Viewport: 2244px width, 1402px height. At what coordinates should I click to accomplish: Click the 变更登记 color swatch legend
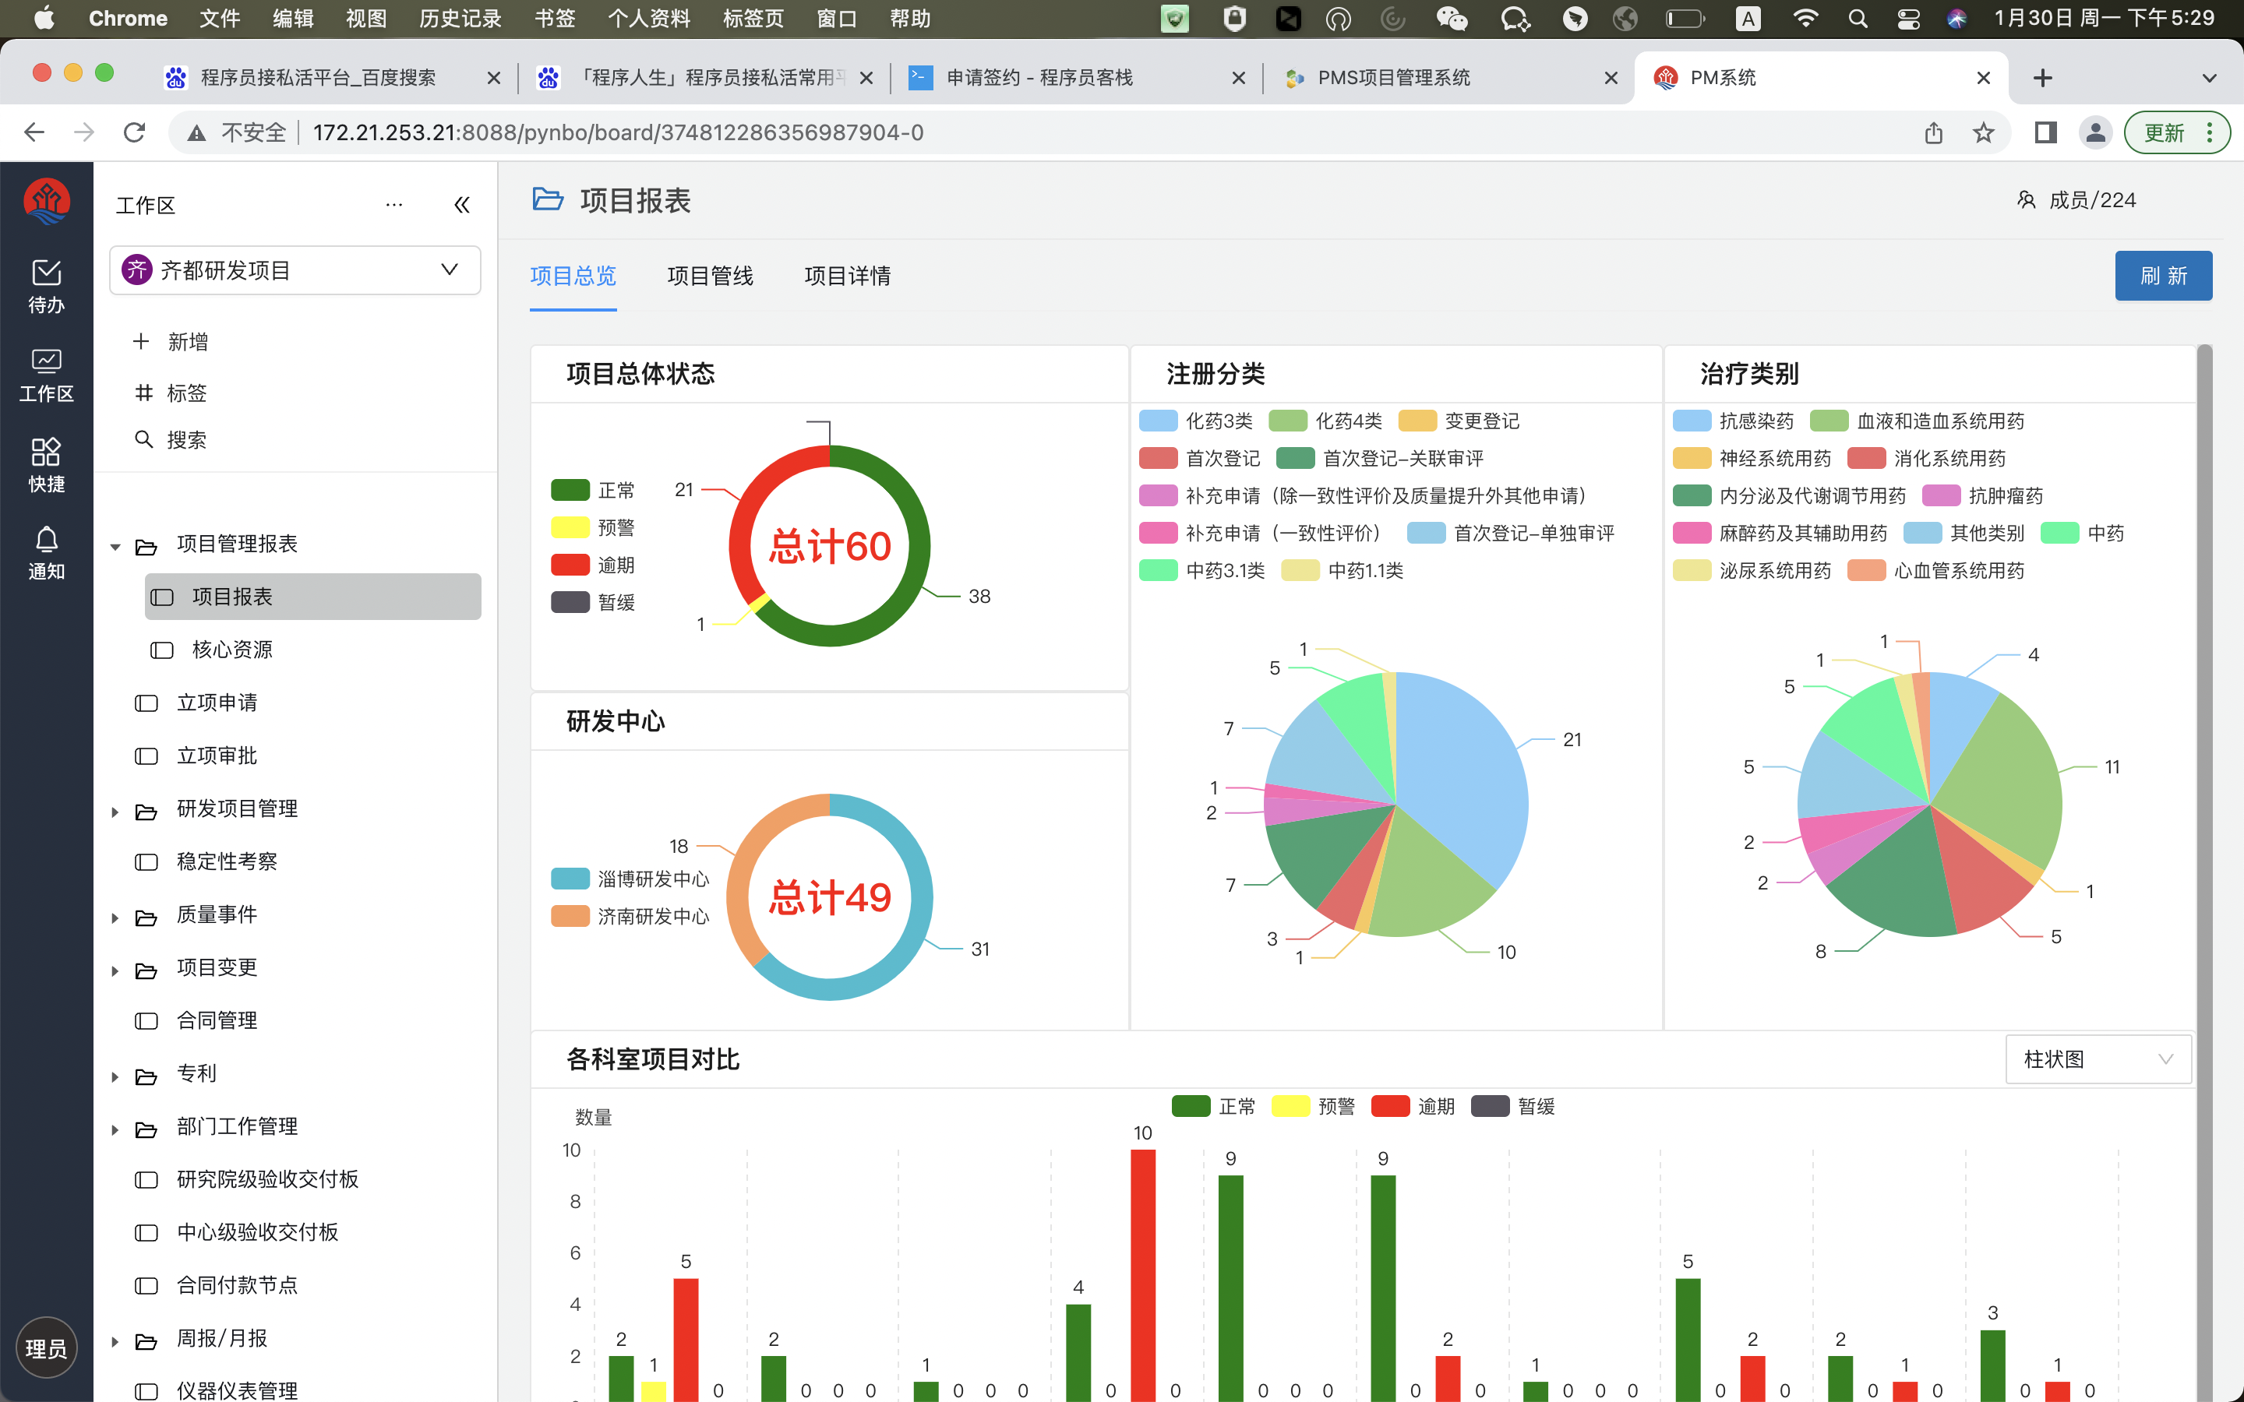coord(1417,421)
